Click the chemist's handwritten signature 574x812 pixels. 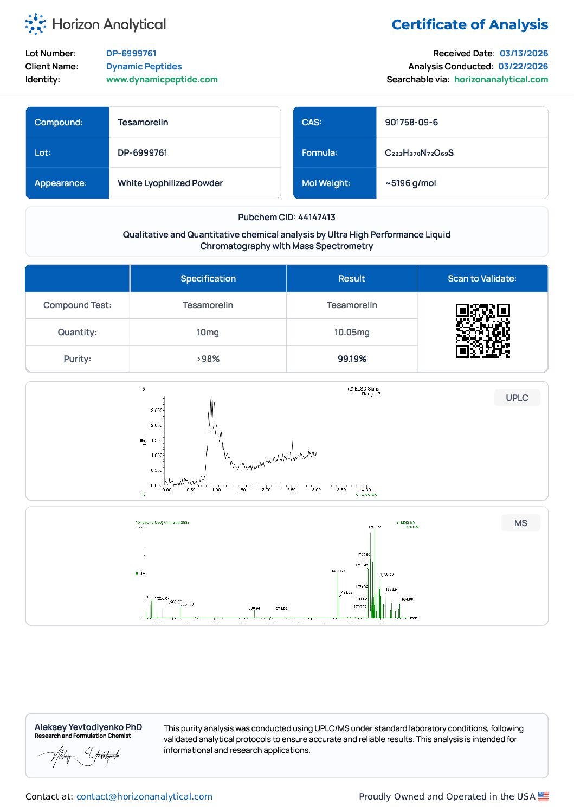click(79, 756)
